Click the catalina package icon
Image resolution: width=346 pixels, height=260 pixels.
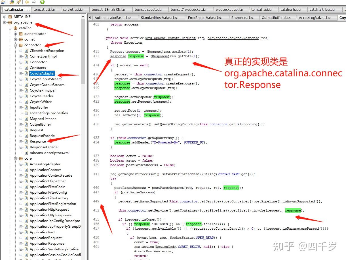[x=15, y=28]
